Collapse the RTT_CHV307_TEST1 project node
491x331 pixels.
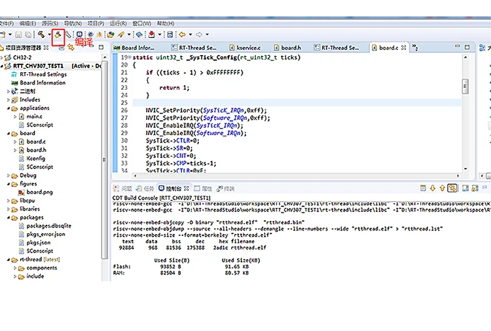click(x=2, y=66)
